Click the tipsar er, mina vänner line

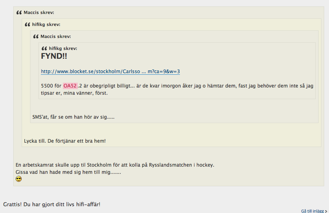tap(74, 93)
